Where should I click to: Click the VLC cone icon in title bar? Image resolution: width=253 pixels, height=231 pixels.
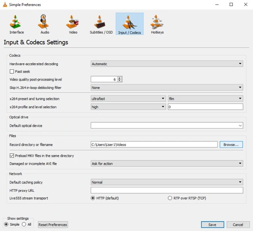coord(5,5)
